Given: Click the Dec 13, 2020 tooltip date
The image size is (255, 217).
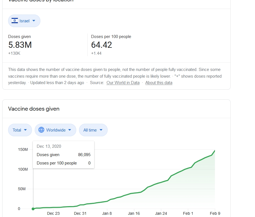Looking at the screenshot, I should 49,146.
